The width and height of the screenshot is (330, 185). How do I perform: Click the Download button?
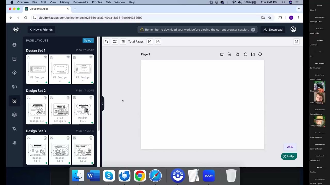tap(273, 30)
